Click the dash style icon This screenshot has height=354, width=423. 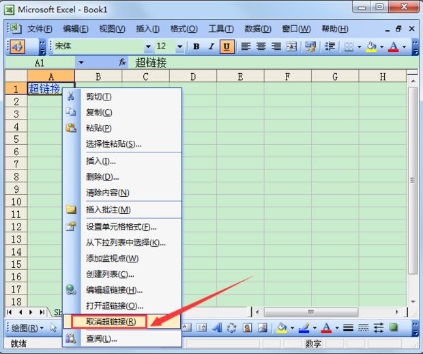click(x=363, y=328)
